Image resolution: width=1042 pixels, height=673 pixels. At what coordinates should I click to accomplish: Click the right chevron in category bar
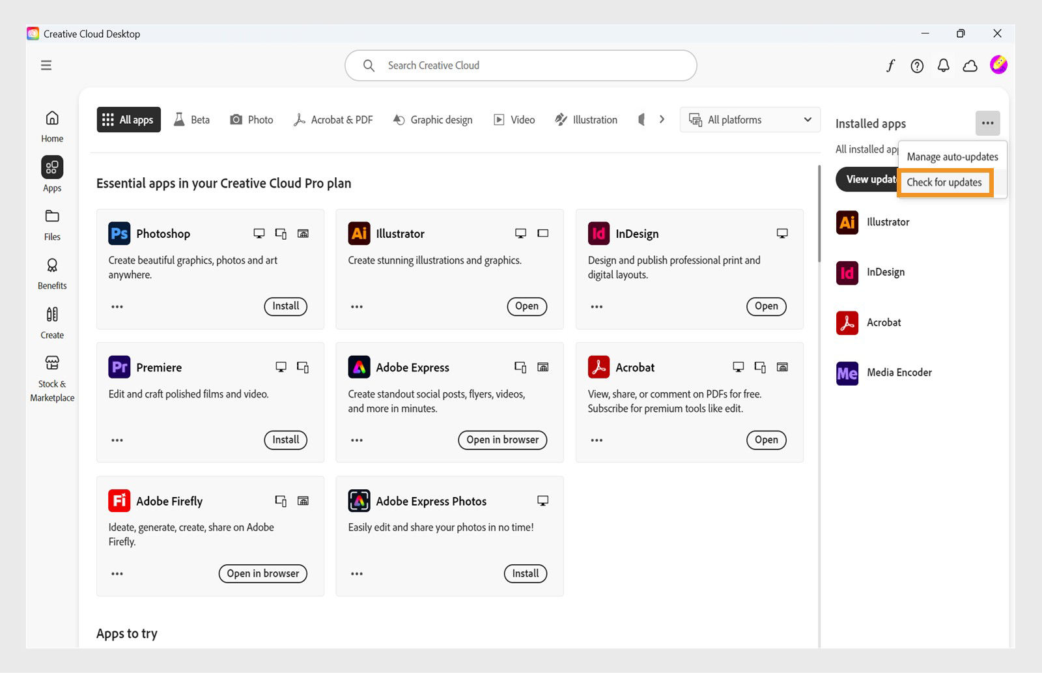click(x=662, y=119)
